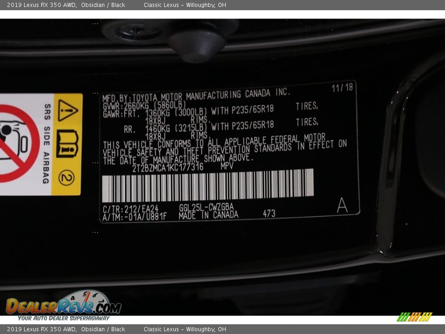Click the rear 1460KG (3215LB) text
The image size is (445, 334).
click(176, 128)
